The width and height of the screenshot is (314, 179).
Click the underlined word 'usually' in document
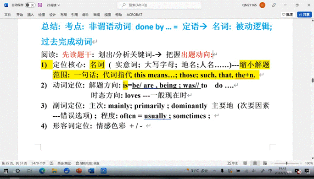(156, 116)
